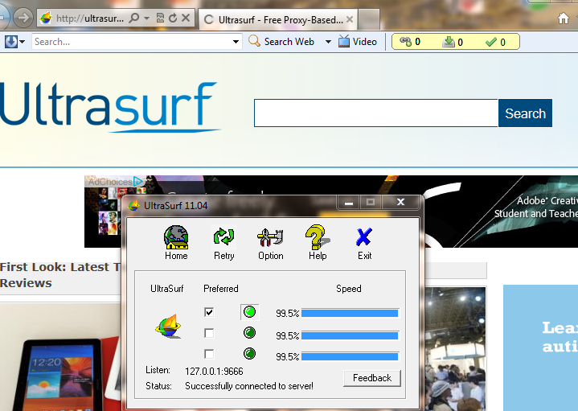Toggle compatibility view icon in address bar
Screen dimensions: 578x411
point(160,18)
